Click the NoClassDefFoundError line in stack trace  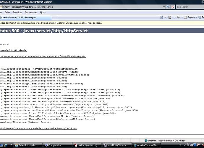39,69
